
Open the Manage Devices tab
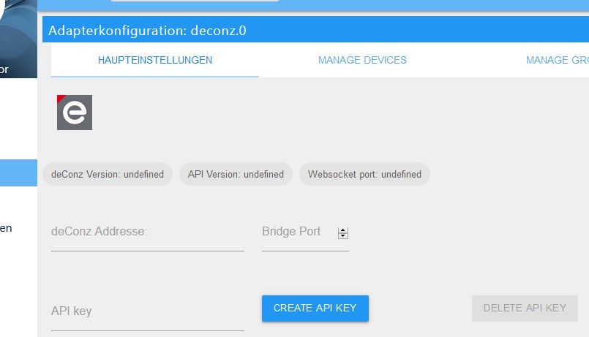coord(362,60)
